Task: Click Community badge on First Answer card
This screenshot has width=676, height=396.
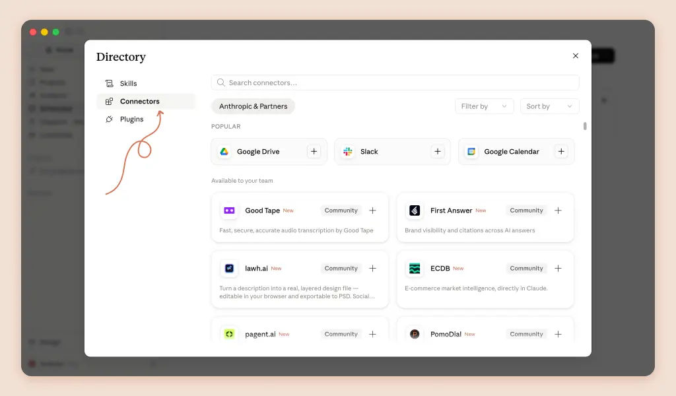Action: [x=526, y=211]
